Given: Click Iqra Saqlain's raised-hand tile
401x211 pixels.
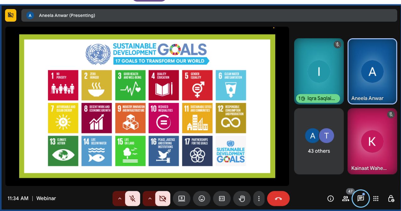Looking at the screenshot, I should click(319, 71).
